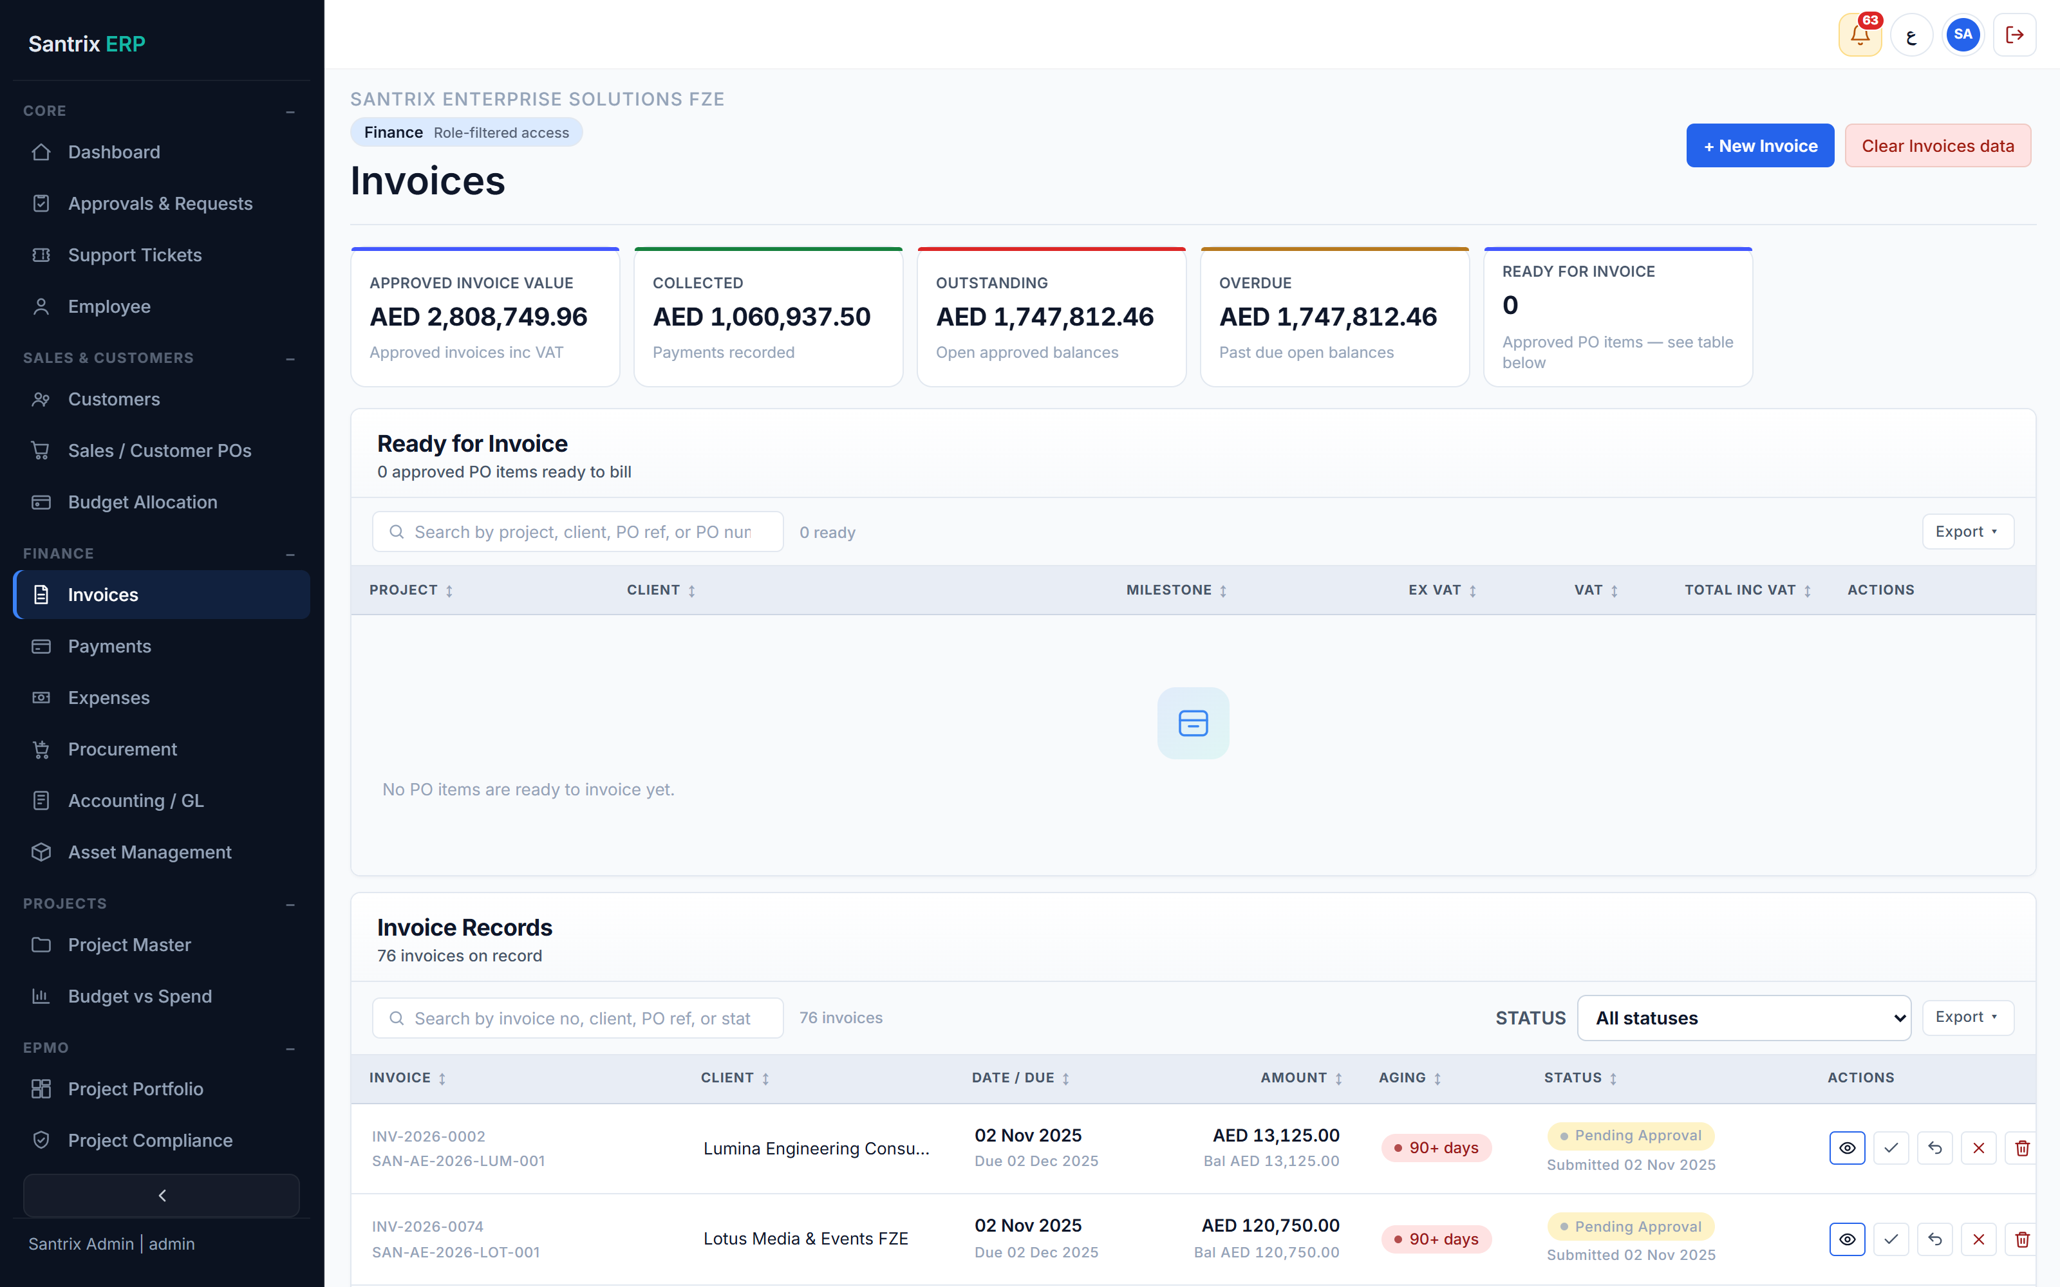Navigate to Payments in Finance

coord(162,646)
